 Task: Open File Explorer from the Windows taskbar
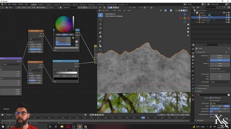point(62,126)
